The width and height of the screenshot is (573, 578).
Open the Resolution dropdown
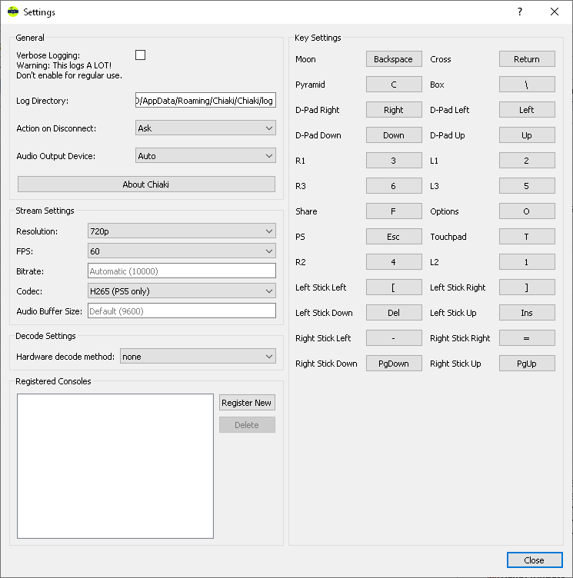(x=182, y=231)
